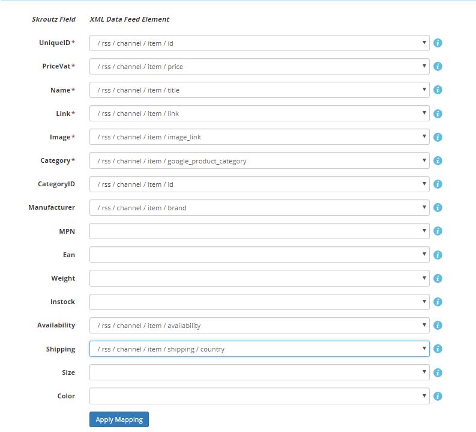Image resolution: width=476 pixels, height=432 pixels.
Task: Click the info icon beside Image
Action: point(438,137)
